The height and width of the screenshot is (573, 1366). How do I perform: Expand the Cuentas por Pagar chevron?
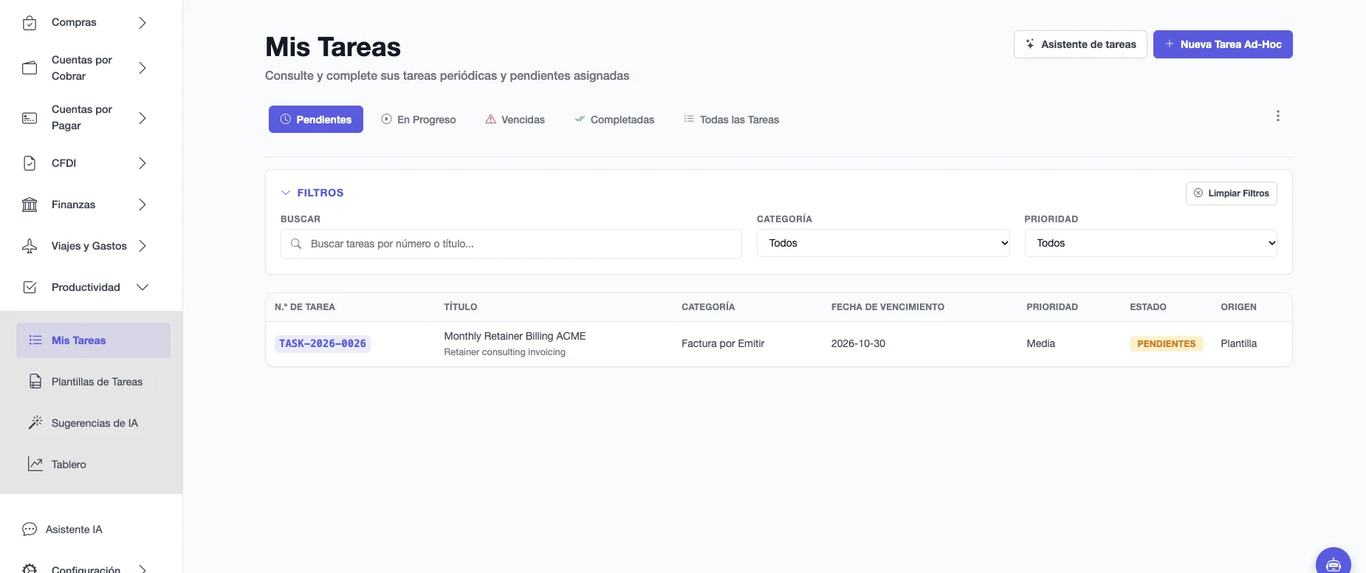[143, 117]
